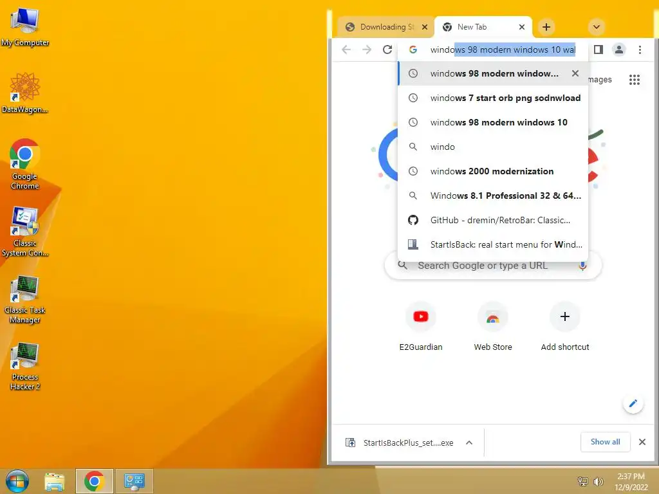Open Chrome three-dot menu
This screenshot has width=659, height=494.
(x=640, y=50)
